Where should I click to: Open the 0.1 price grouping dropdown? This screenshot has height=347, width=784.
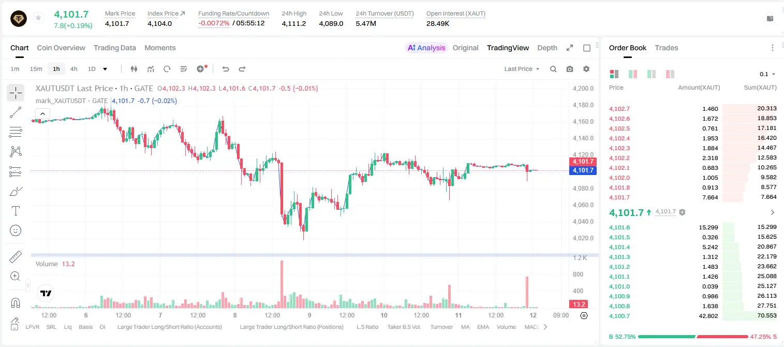[767, 74]
